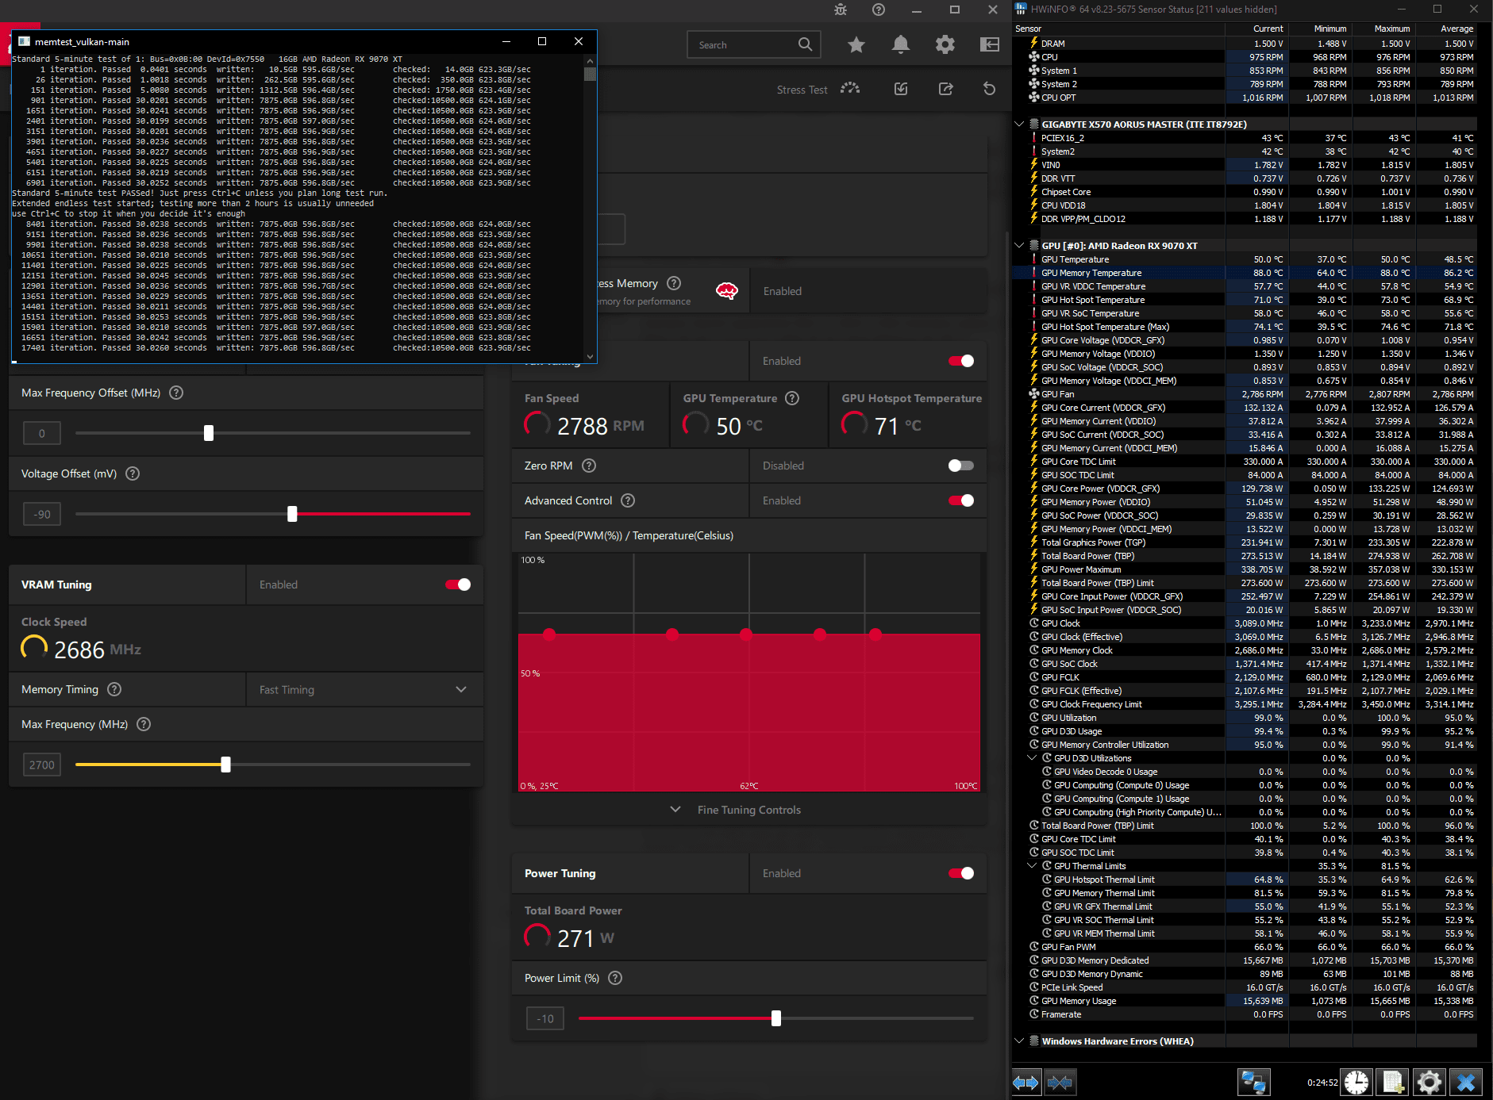Open help icon for Advanced Control

coord(628,500)
